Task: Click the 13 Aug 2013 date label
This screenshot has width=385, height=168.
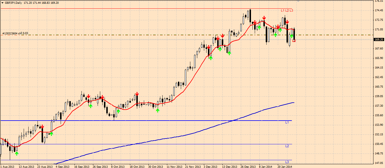Action: (x=26, y=167)
